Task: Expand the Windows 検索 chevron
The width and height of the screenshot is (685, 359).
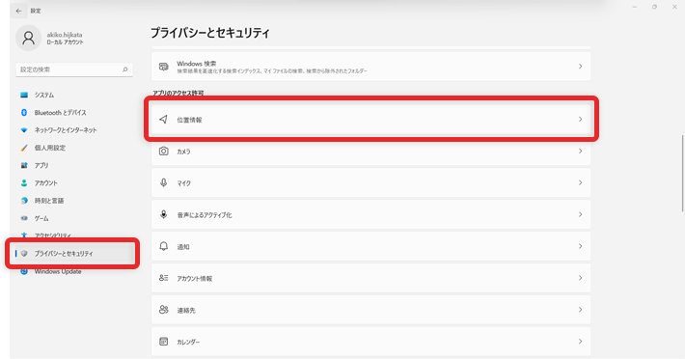Action: [x=580, y=67]
